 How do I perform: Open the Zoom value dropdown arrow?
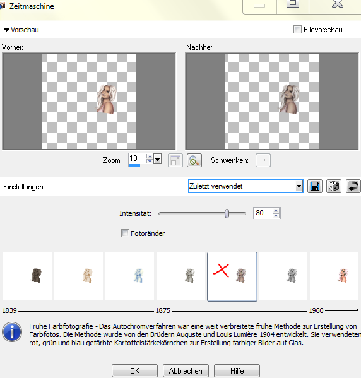click(x=158, y=160)
